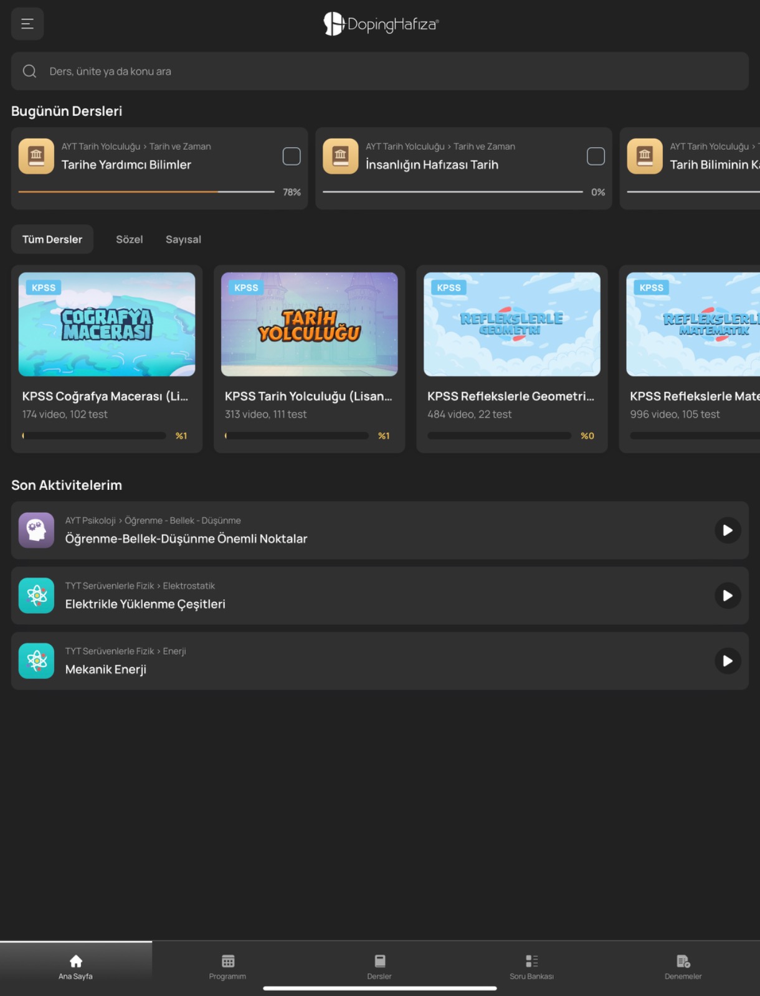The height and width of the screenshot is (996, 760).
Task: Open the Reflekslerle Matematik course thumbnail
Action: point(693,324)
